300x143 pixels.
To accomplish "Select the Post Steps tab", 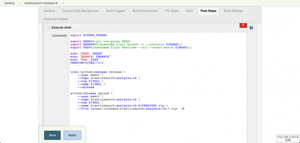I will (208, 11).
